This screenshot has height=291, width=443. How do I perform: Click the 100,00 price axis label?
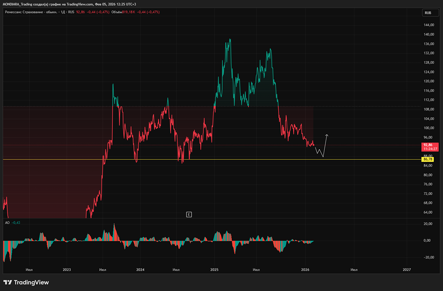point(429,128)
